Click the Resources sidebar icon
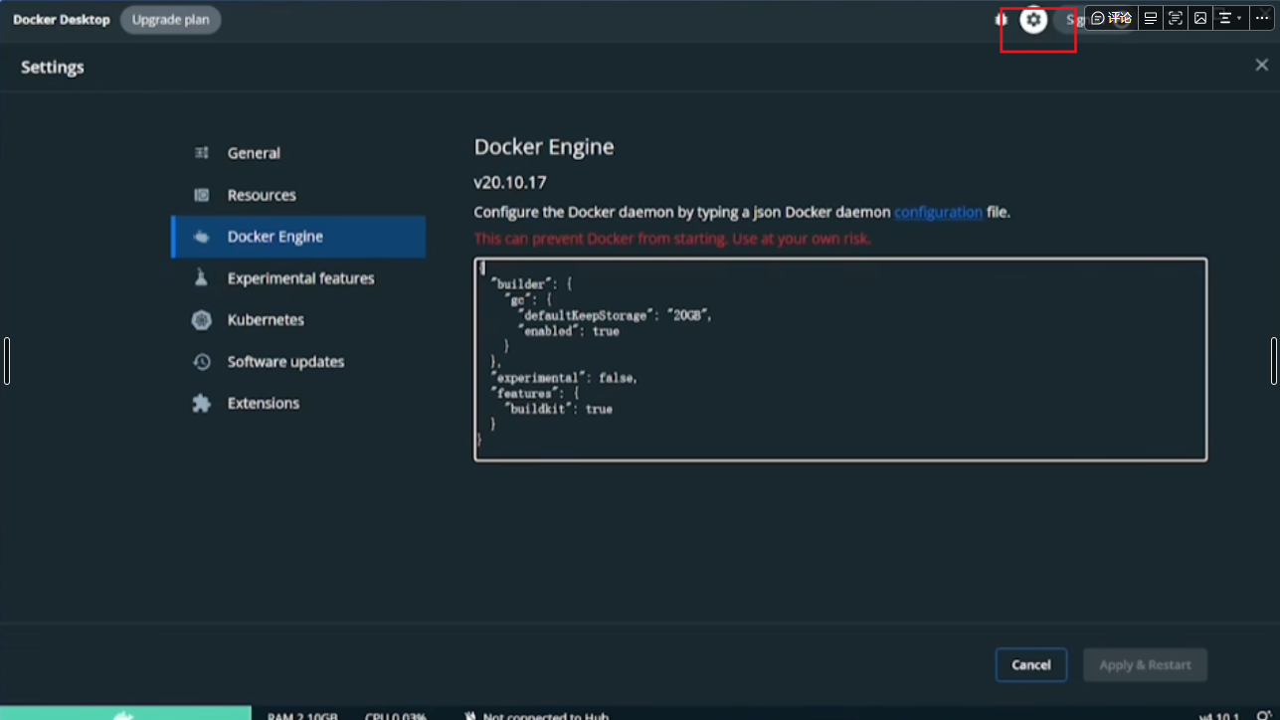Image resolution: width=1280 pixels, height=720 pixels. coord(201,194)
